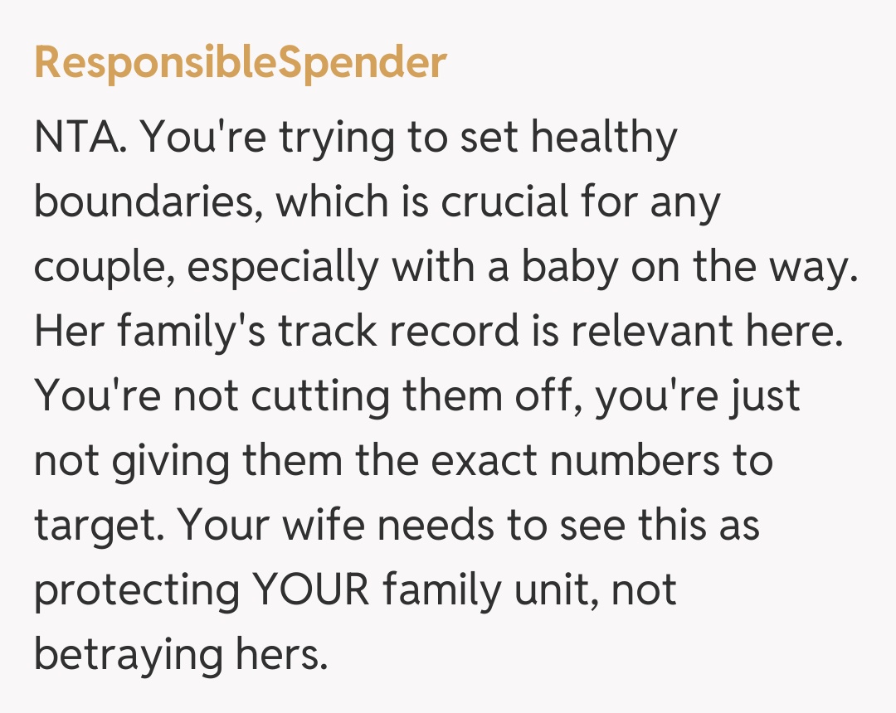Click the final word "hers"

281,655
